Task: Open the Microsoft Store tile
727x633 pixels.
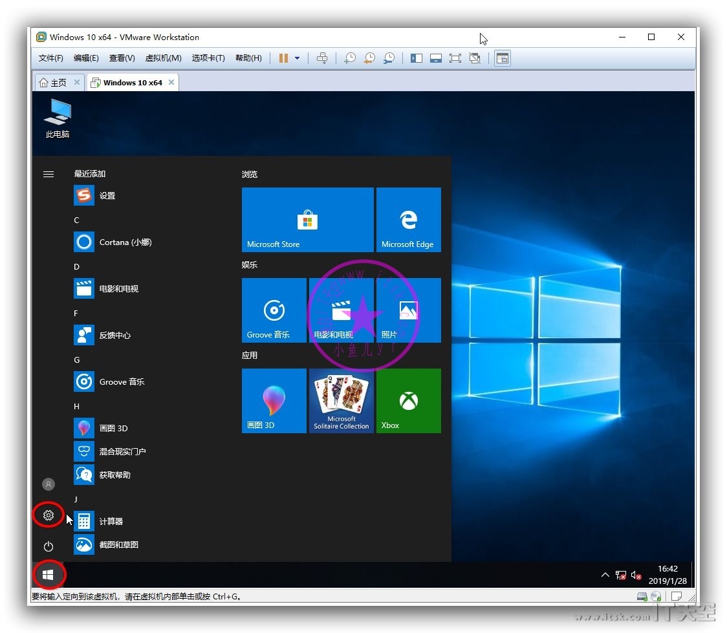Action: [x=307, y=220]
